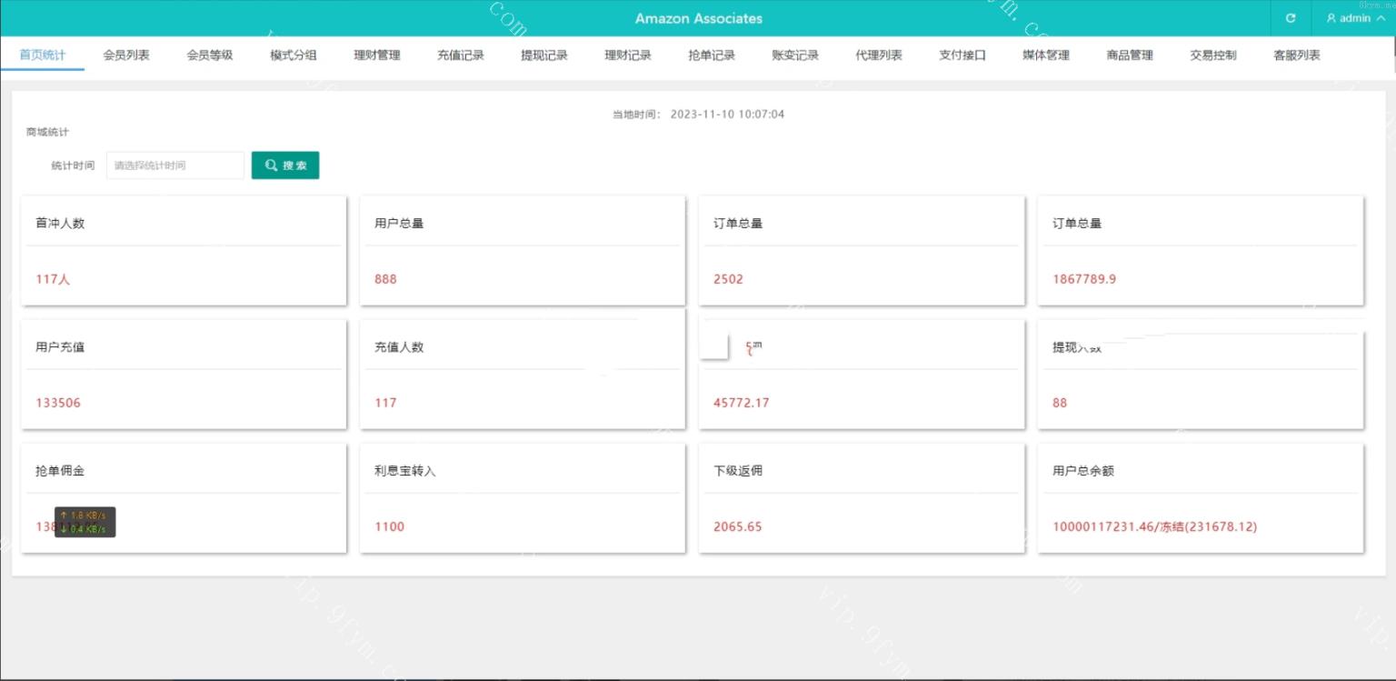Open the 商品管理 tab

1130,55
